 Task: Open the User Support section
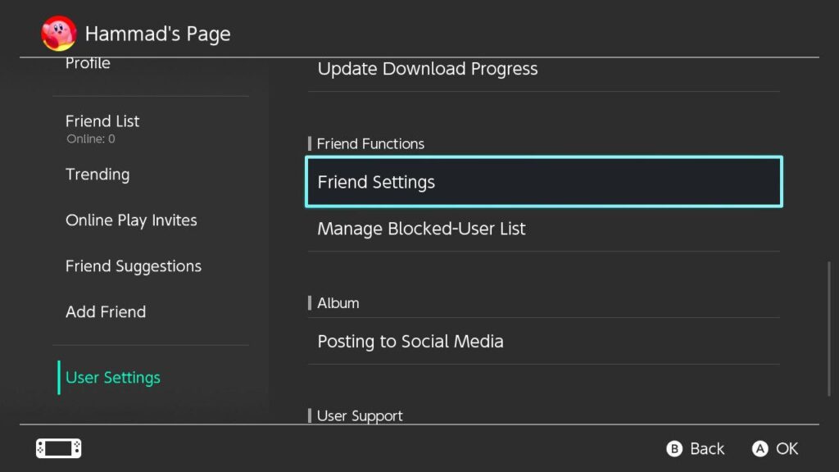coord(360,415)
